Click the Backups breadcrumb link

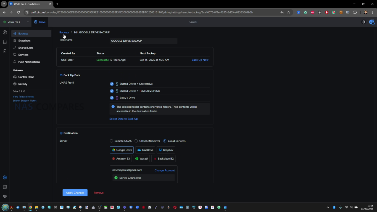[x=64, y=32]
